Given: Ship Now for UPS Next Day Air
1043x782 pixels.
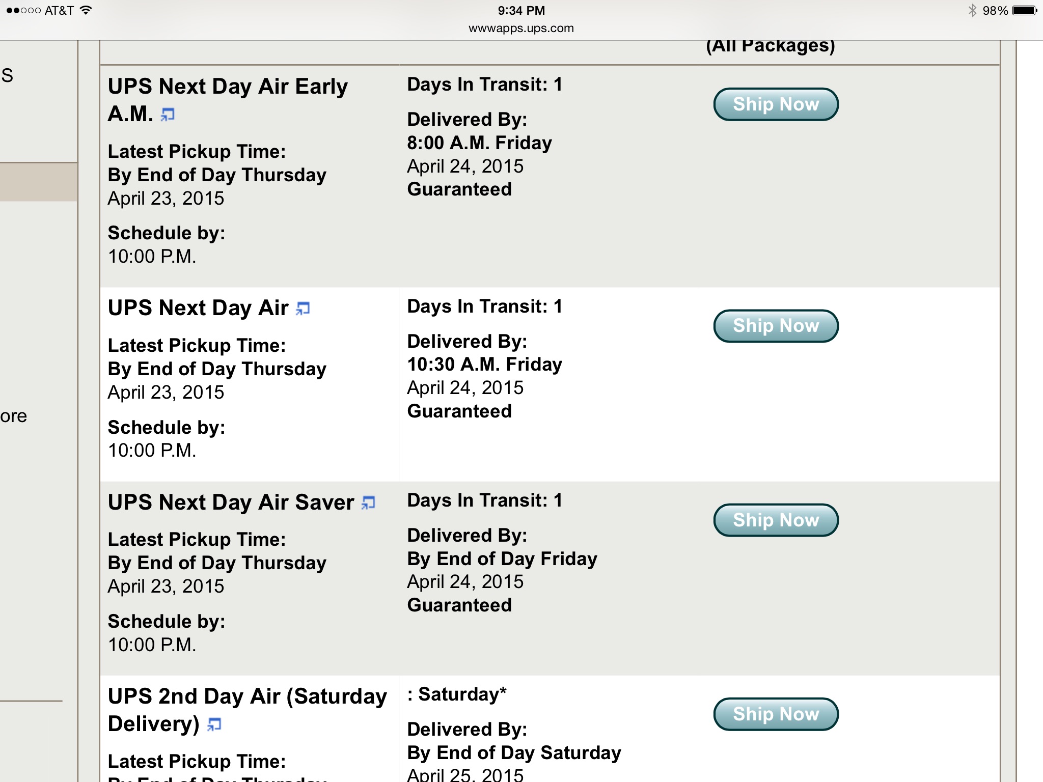Looking at the screenshot, I should coord(776,326).
